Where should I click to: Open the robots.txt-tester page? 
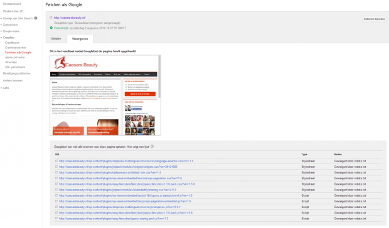15,58
